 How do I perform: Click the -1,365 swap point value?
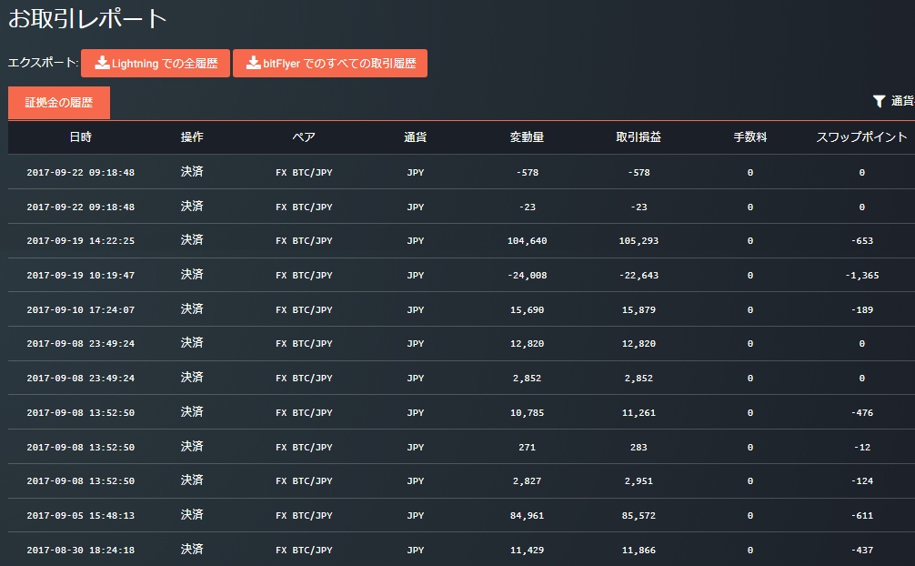[x=861, y=276]
